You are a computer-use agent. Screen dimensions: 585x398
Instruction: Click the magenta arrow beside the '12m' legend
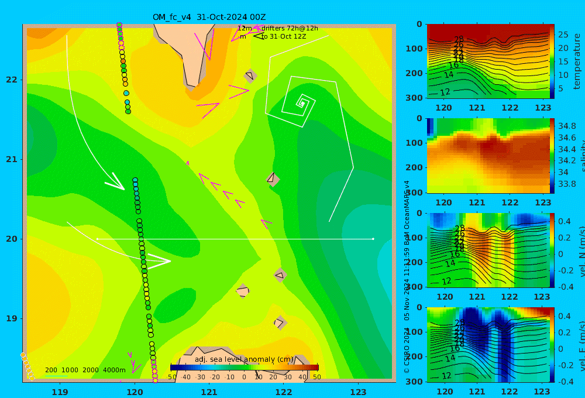257,28
